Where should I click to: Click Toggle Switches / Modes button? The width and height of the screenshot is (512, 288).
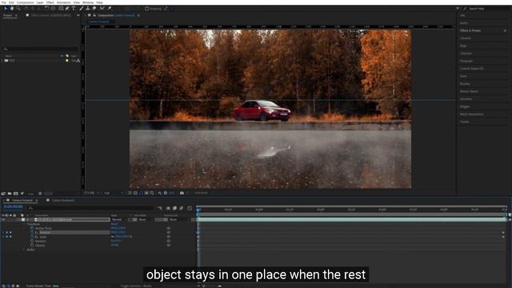point(136,286)
